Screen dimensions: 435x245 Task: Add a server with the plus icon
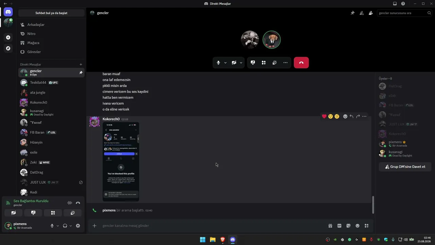coord(8,37)
